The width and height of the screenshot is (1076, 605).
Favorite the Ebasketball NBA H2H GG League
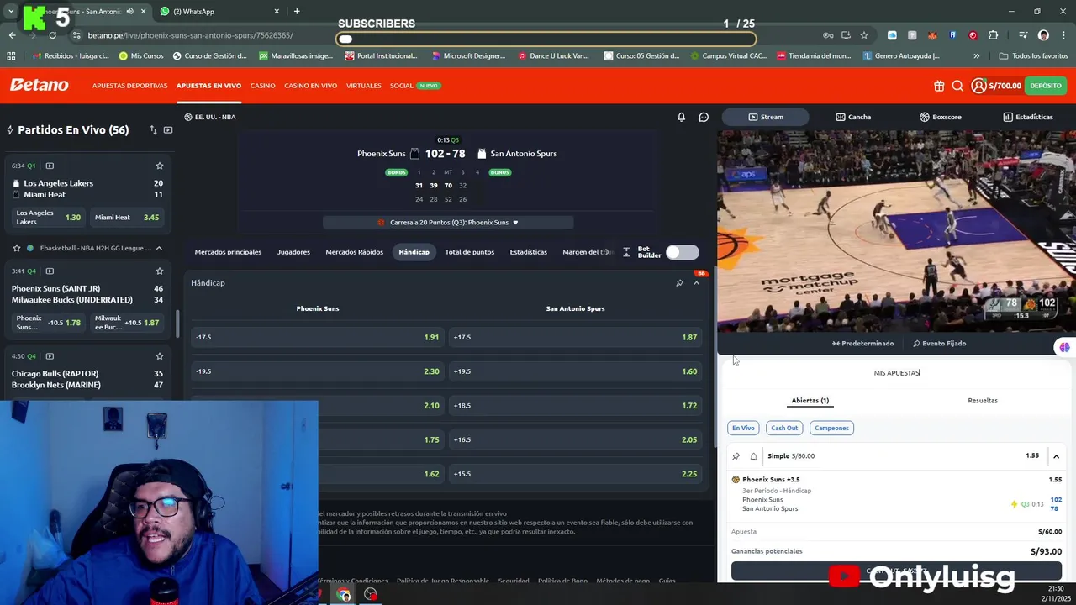17,248
